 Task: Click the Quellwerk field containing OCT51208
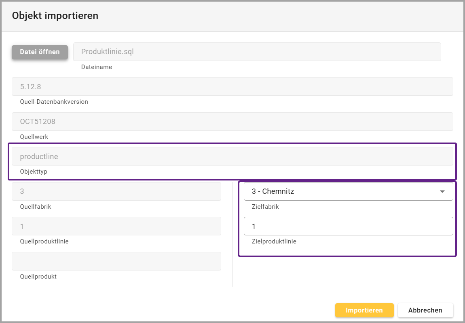click(x=232, y=122)
